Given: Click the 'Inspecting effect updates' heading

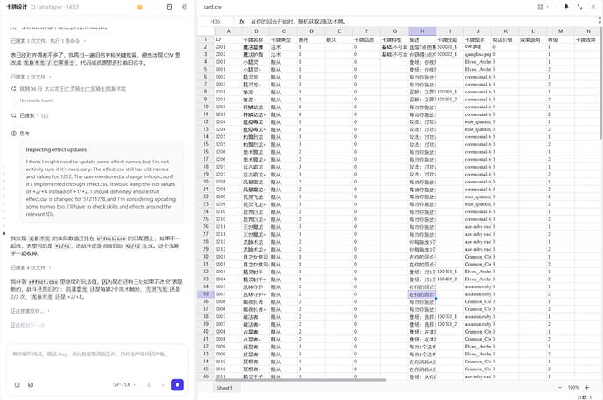Looking at the screenshot, I should 56,150.
